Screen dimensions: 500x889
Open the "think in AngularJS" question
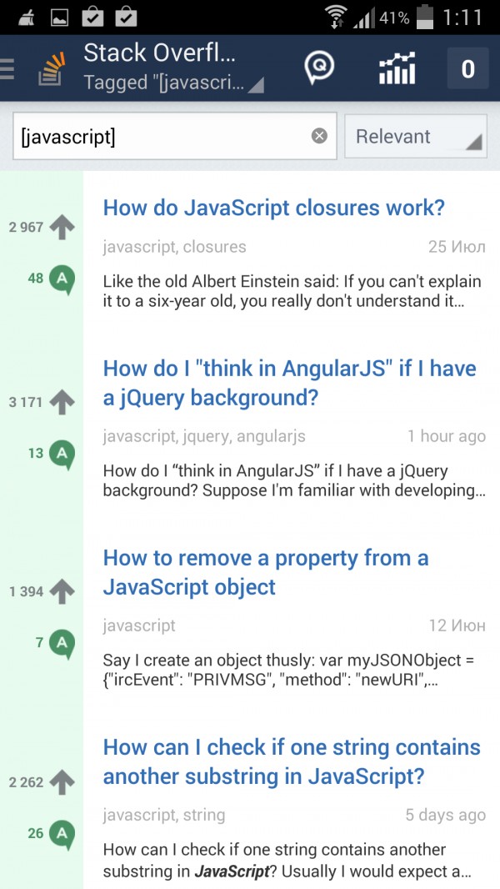coord(289,383)
